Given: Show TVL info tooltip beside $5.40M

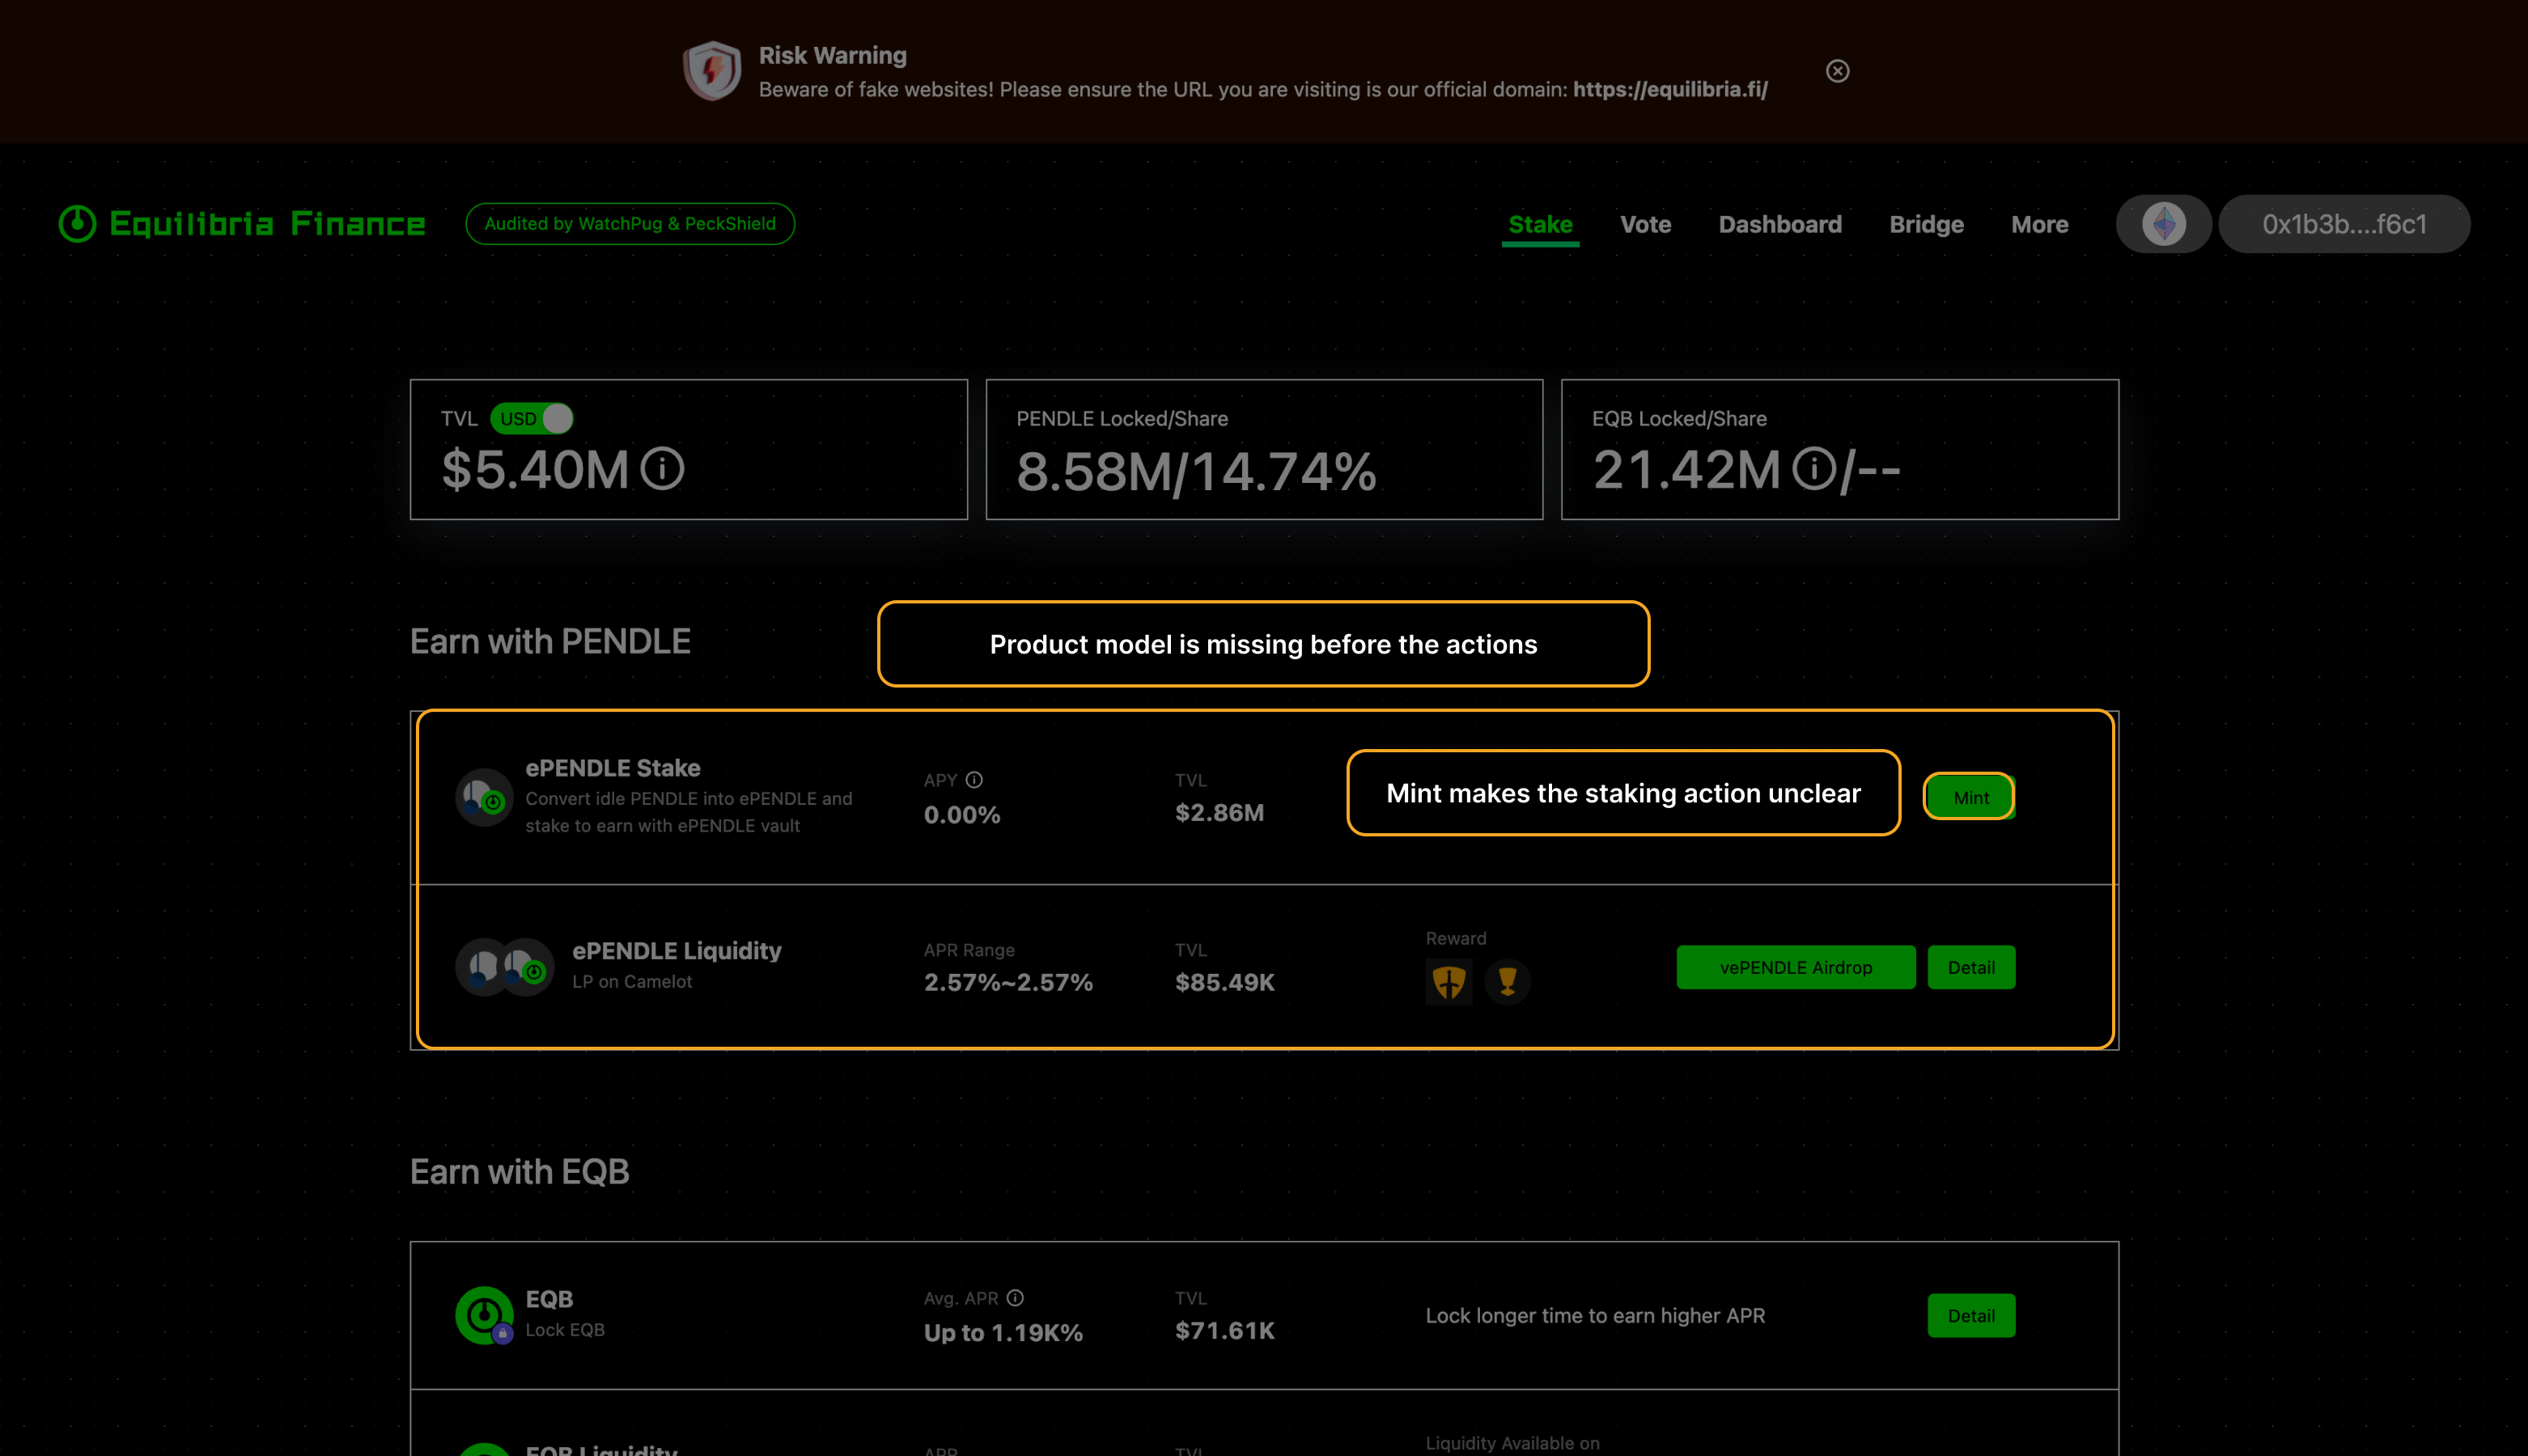Looking at the screenshot, I should click(662, 469).
